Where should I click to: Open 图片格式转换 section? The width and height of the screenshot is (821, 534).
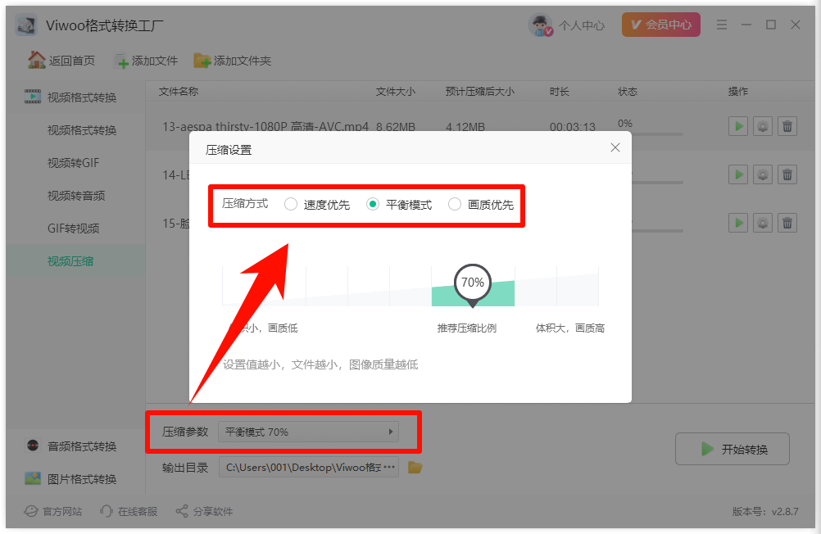tap(75, 478)
